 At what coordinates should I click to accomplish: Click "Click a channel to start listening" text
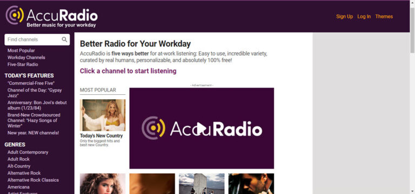(128, 71)
